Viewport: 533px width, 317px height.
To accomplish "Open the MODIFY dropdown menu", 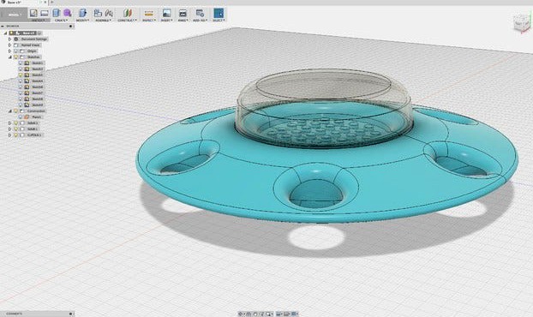I will pyautogui.click(x=82, y=21).
